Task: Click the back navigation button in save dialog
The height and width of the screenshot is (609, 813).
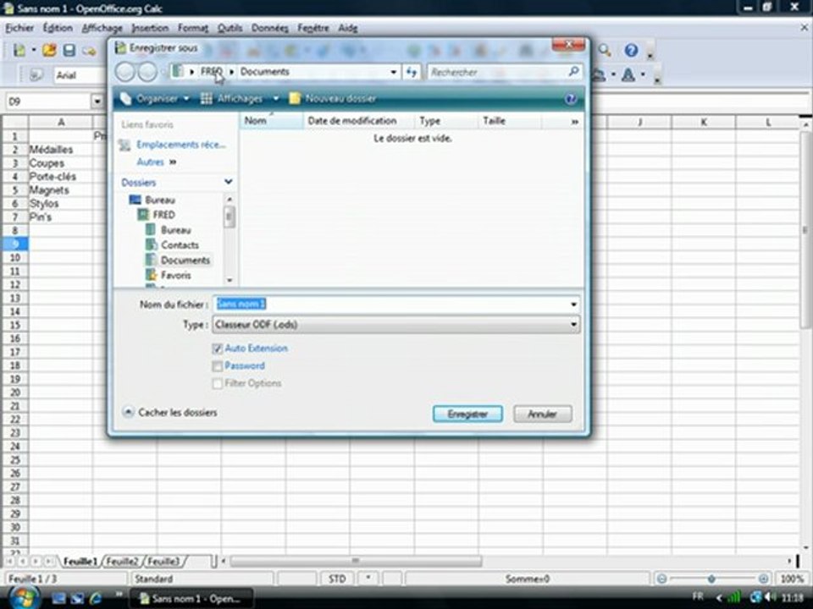Action: (x=125, y=72)
